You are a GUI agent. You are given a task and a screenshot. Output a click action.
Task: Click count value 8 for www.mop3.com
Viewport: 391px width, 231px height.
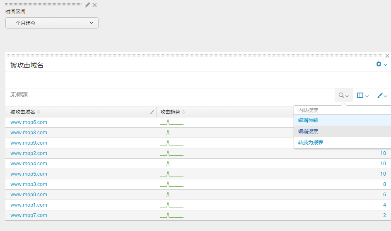tap(384, 184)
